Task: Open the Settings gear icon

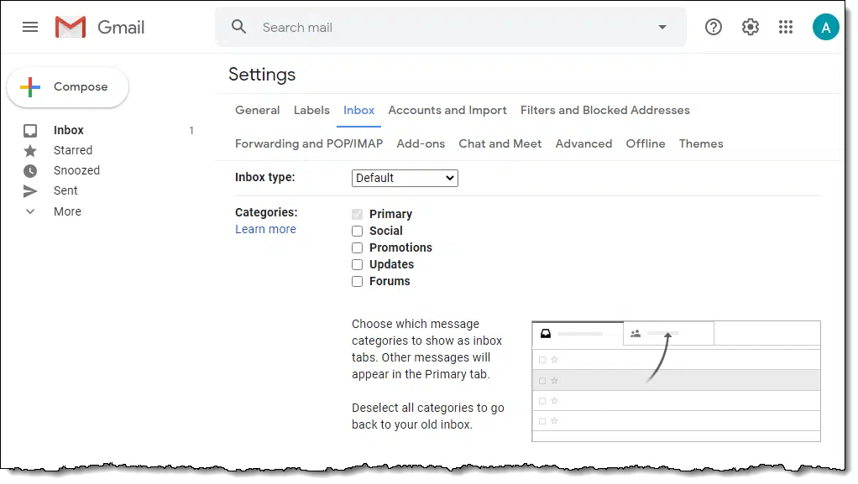Action: click(x=750, y=27)
